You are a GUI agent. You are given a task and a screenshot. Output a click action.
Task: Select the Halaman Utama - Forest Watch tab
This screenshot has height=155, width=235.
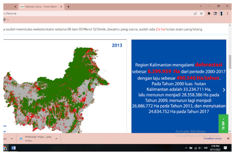[x=41, y=7]
